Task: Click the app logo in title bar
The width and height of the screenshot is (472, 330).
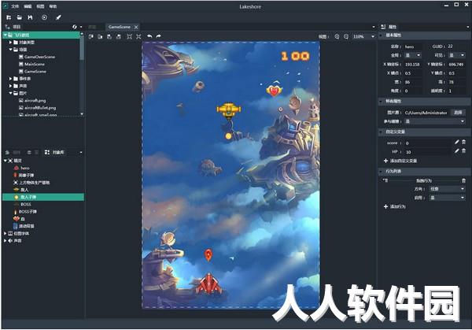Action: (x=6, y=6)
